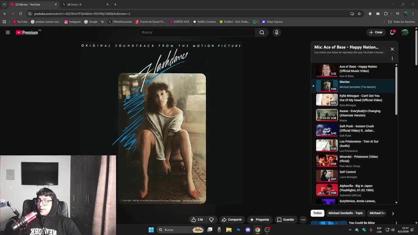Switch to the Inicio / X tab
The image size is (418, 235).
click(86, 5)
